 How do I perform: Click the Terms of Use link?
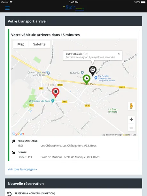point(130,135)
